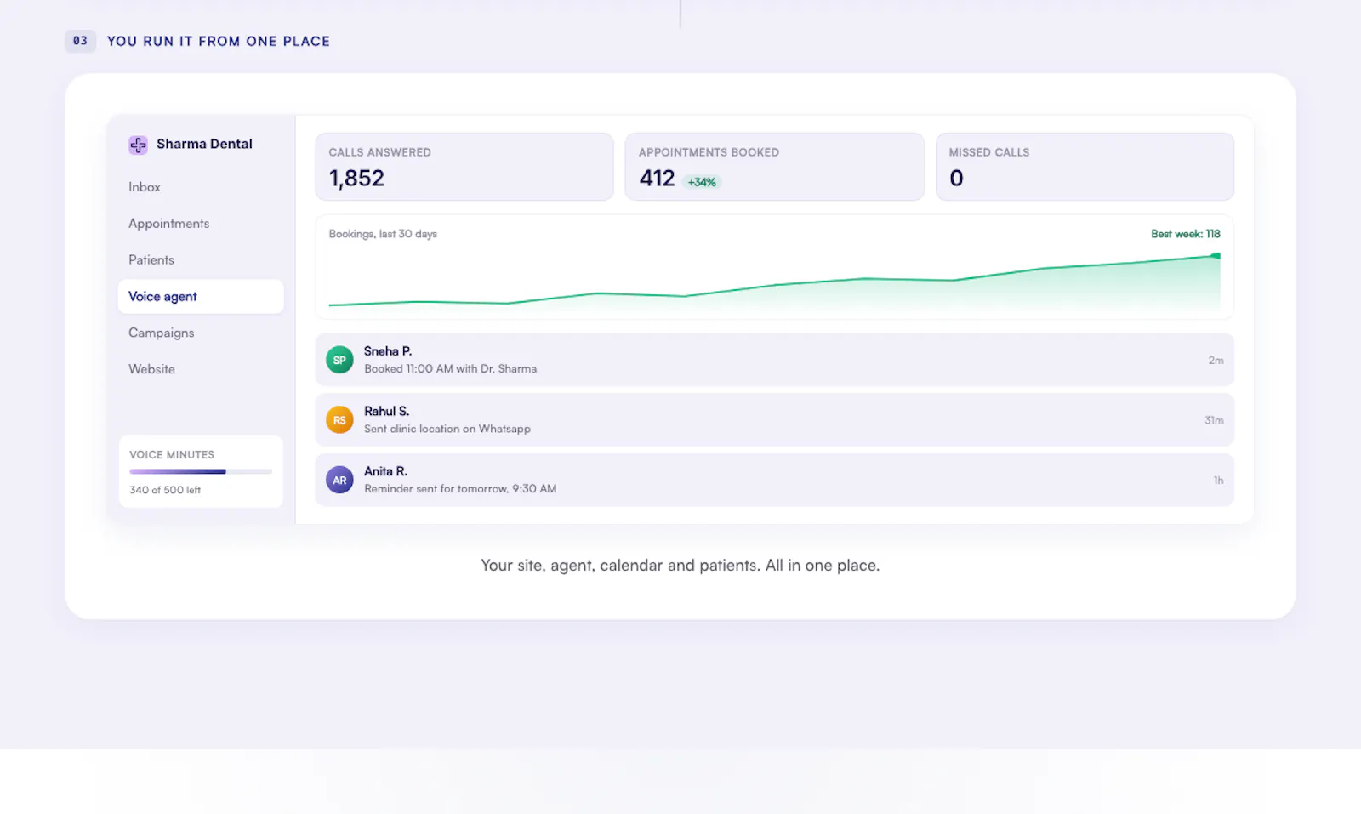Click the Sharma Dental cross logo icon
This screenshot has height=814, width=1361.
(138, 145)
